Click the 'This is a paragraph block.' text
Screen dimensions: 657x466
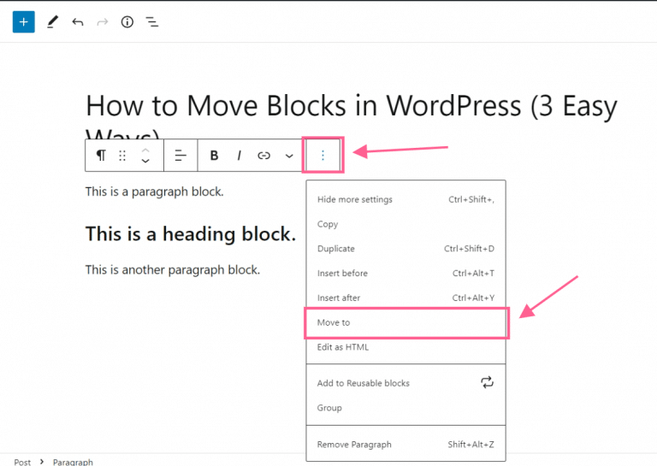point(155,192)
